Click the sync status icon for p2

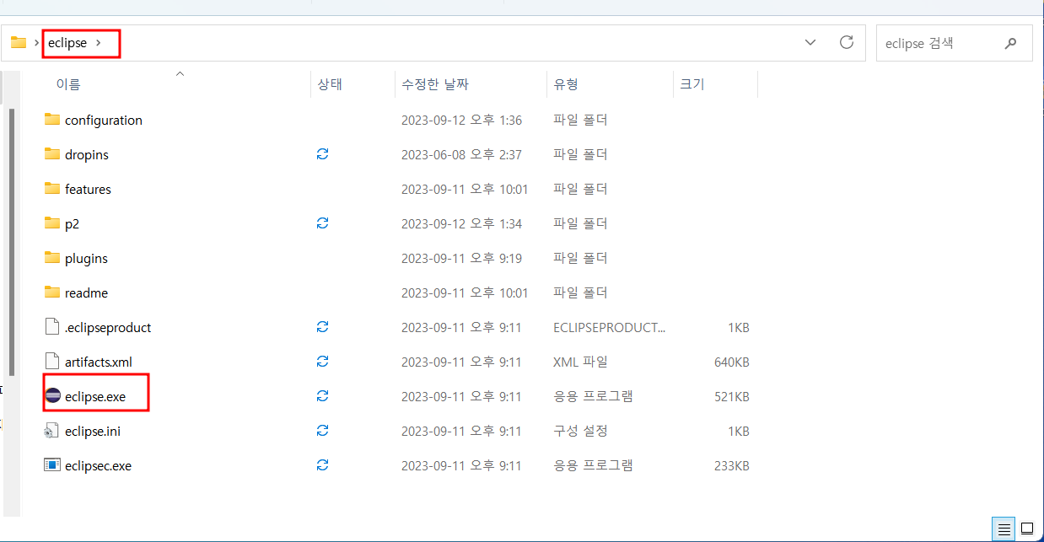[322, 223]
